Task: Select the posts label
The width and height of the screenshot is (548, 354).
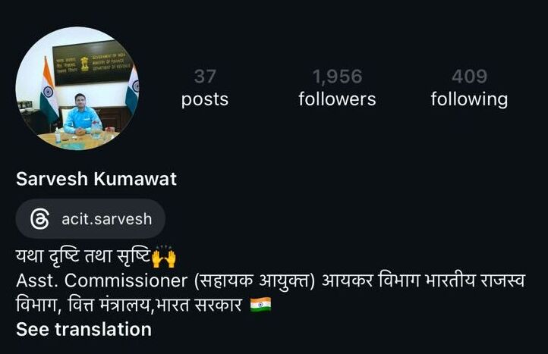Action: [x=205, y=100]
